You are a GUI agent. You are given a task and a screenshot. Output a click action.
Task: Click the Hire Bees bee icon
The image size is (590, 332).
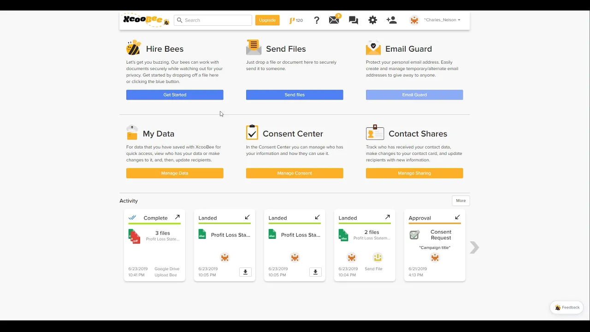(x=133, y=47)
